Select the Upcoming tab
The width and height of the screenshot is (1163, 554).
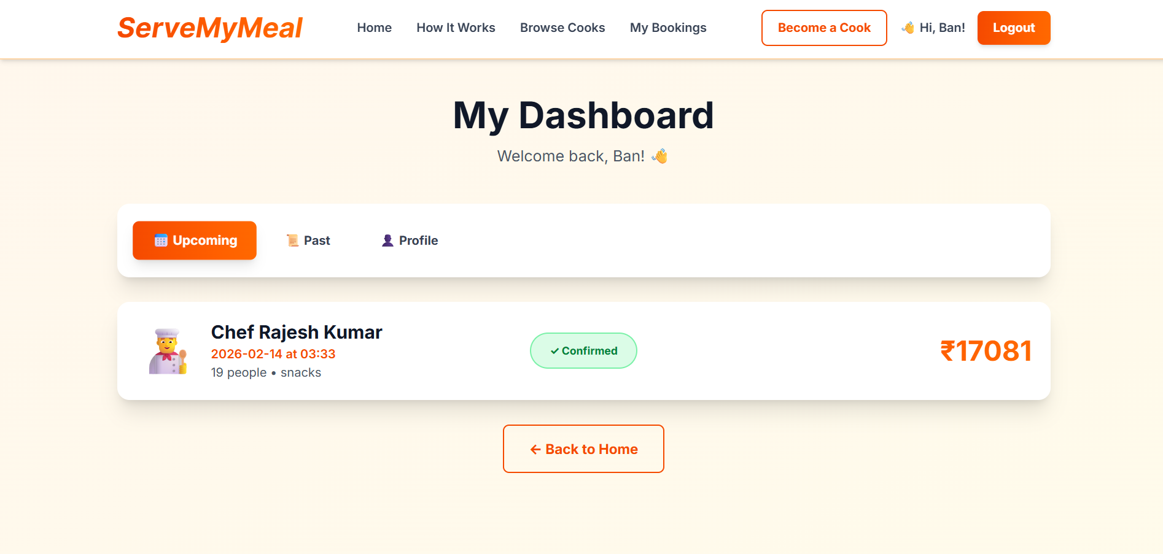194,240
